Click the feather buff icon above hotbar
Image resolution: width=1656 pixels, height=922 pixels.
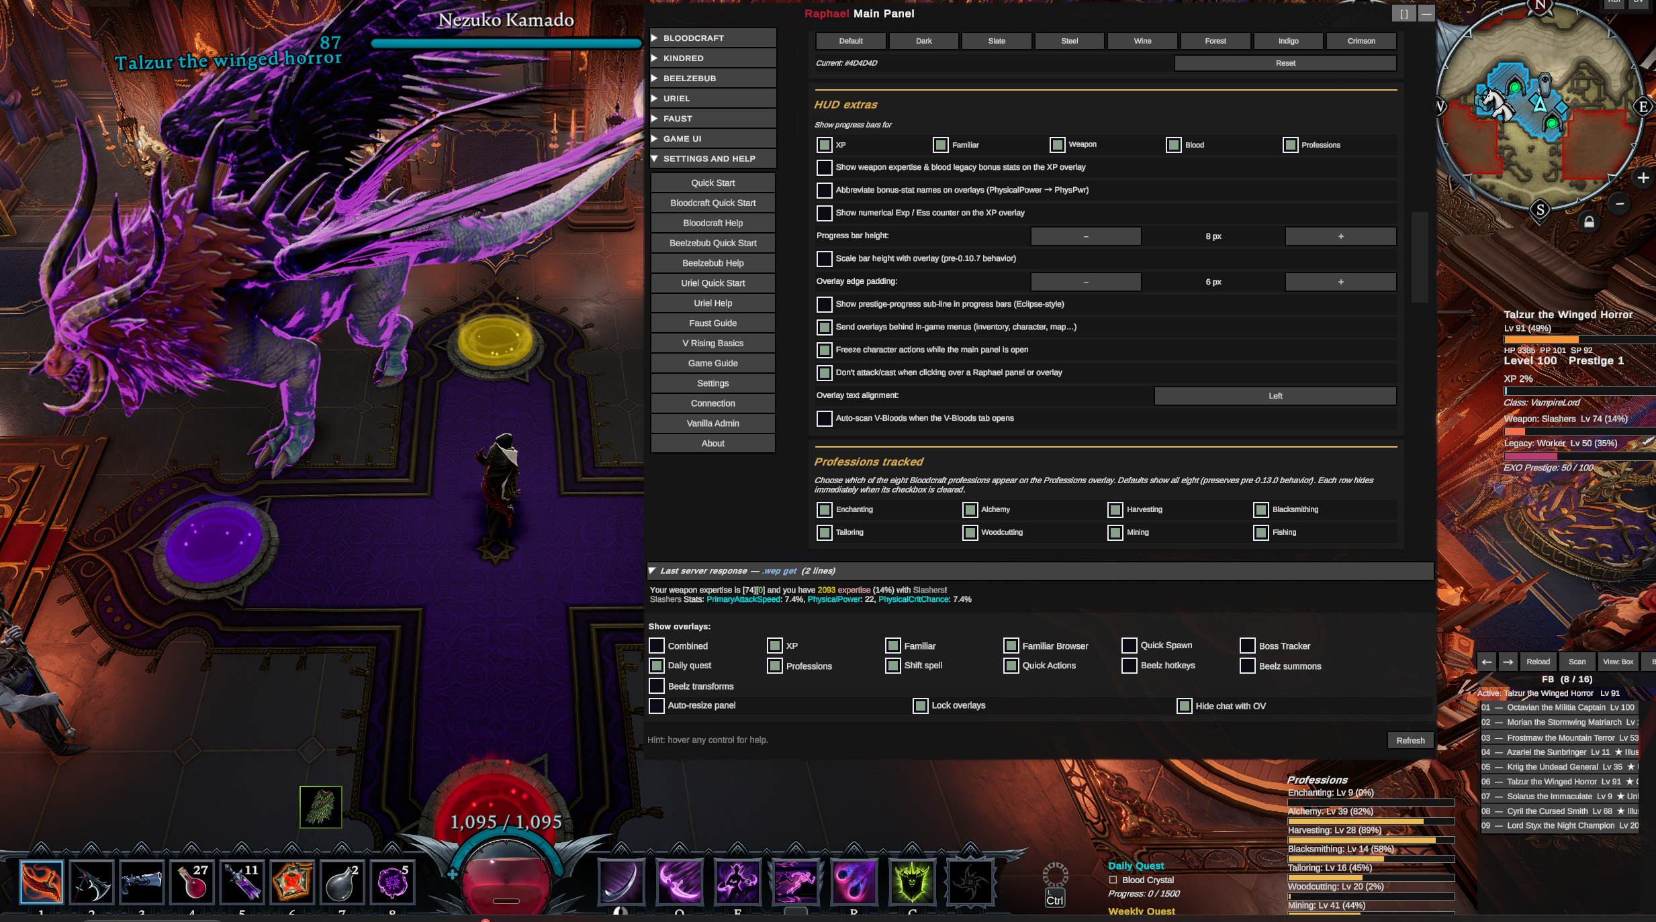pos(321,807)
